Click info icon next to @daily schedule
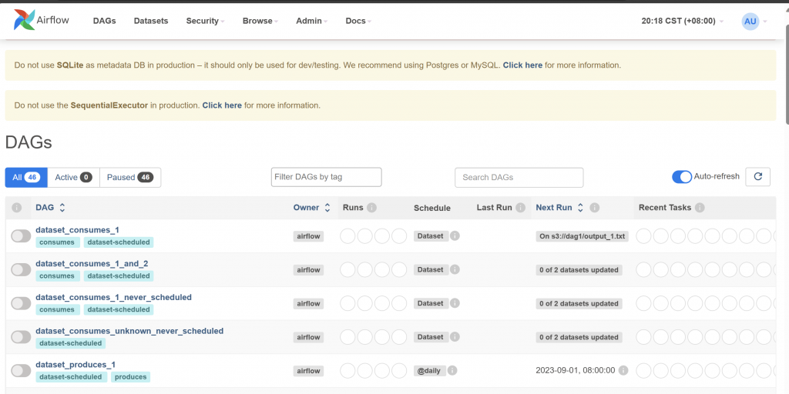Viewport: 789px width, 394px height. [452, 370]
